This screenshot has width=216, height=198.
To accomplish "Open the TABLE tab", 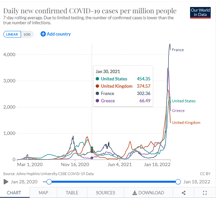I will pos(72,193).
